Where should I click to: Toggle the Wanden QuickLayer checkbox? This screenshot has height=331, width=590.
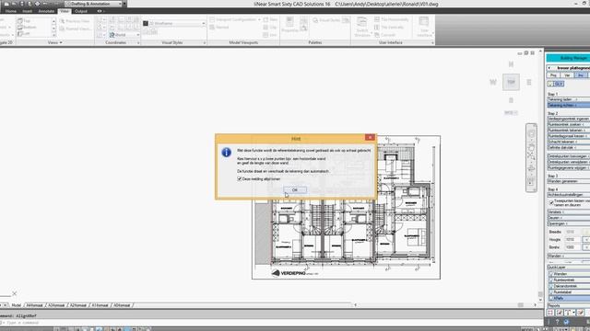click(x=551, y=274)
